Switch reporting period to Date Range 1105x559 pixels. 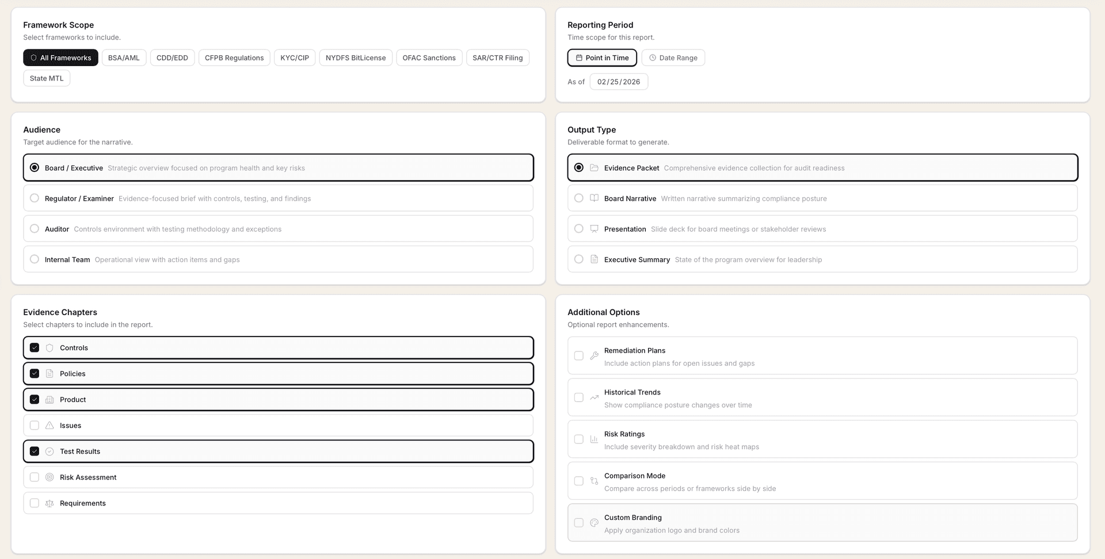click(673, 58)
